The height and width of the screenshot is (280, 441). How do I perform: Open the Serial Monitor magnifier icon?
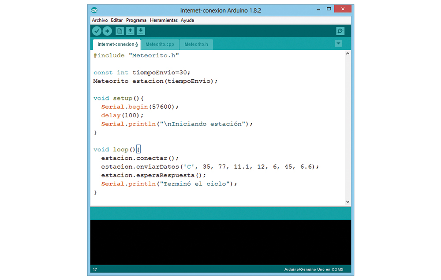click(340, 31)
